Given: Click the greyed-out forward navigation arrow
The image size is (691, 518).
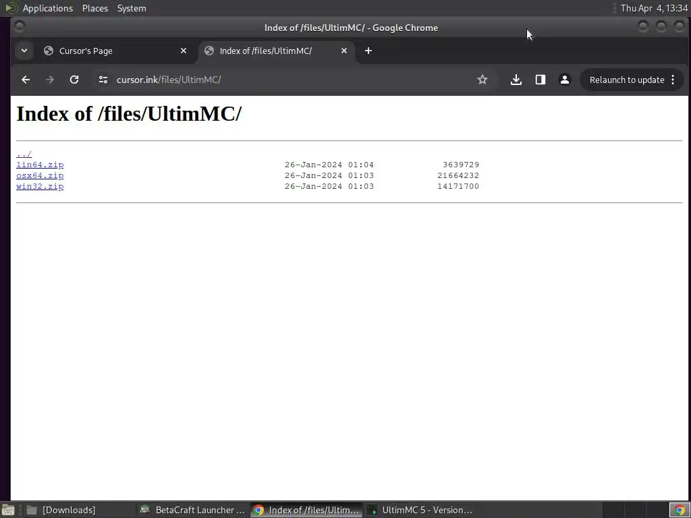Looking at the screenshot, I should pyautogui.click(x=50, y=80).
